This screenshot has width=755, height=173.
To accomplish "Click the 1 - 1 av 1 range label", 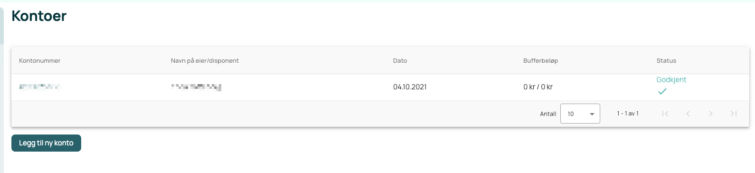I will point(628,114).
